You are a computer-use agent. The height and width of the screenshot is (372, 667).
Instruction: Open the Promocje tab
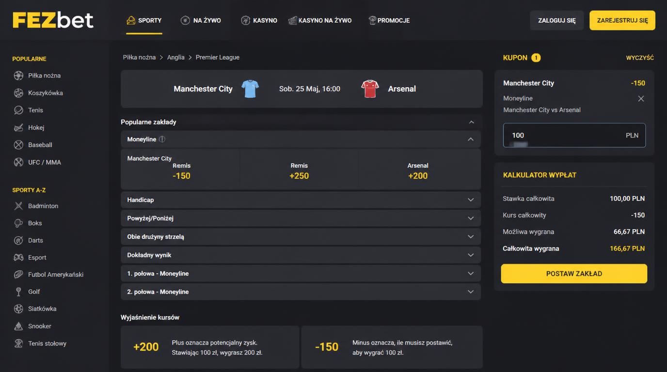point(389,20)
